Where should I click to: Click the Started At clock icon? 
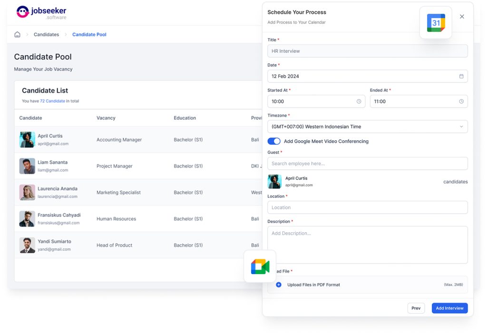pos(359,101)
